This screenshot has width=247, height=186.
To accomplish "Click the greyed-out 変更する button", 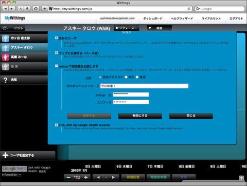I will click(89, 116).
